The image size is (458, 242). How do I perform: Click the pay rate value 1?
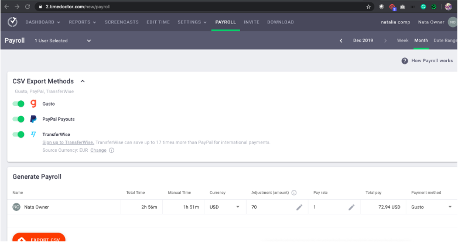(x=315, y=207)
